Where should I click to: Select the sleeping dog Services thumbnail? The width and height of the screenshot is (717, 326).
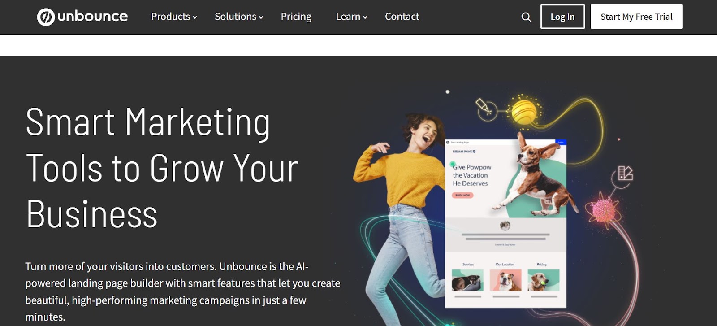tap(467, 280)
